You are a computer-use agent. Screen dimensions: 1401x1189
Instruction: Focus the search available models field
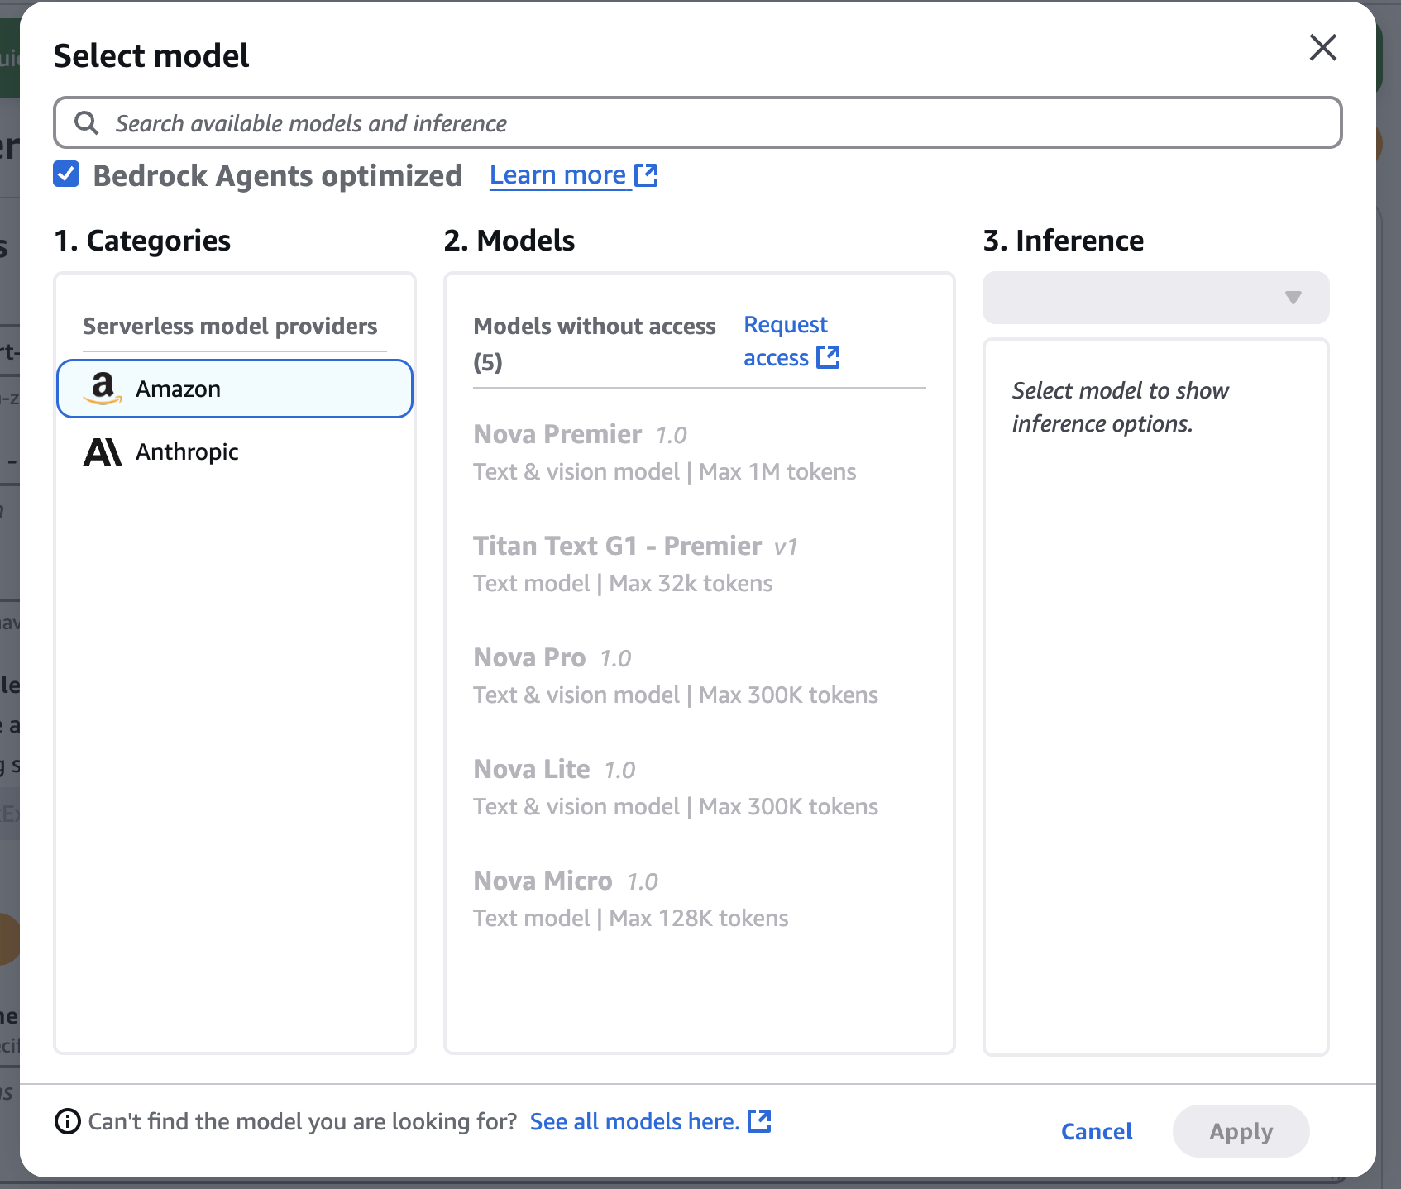[697, 123]
